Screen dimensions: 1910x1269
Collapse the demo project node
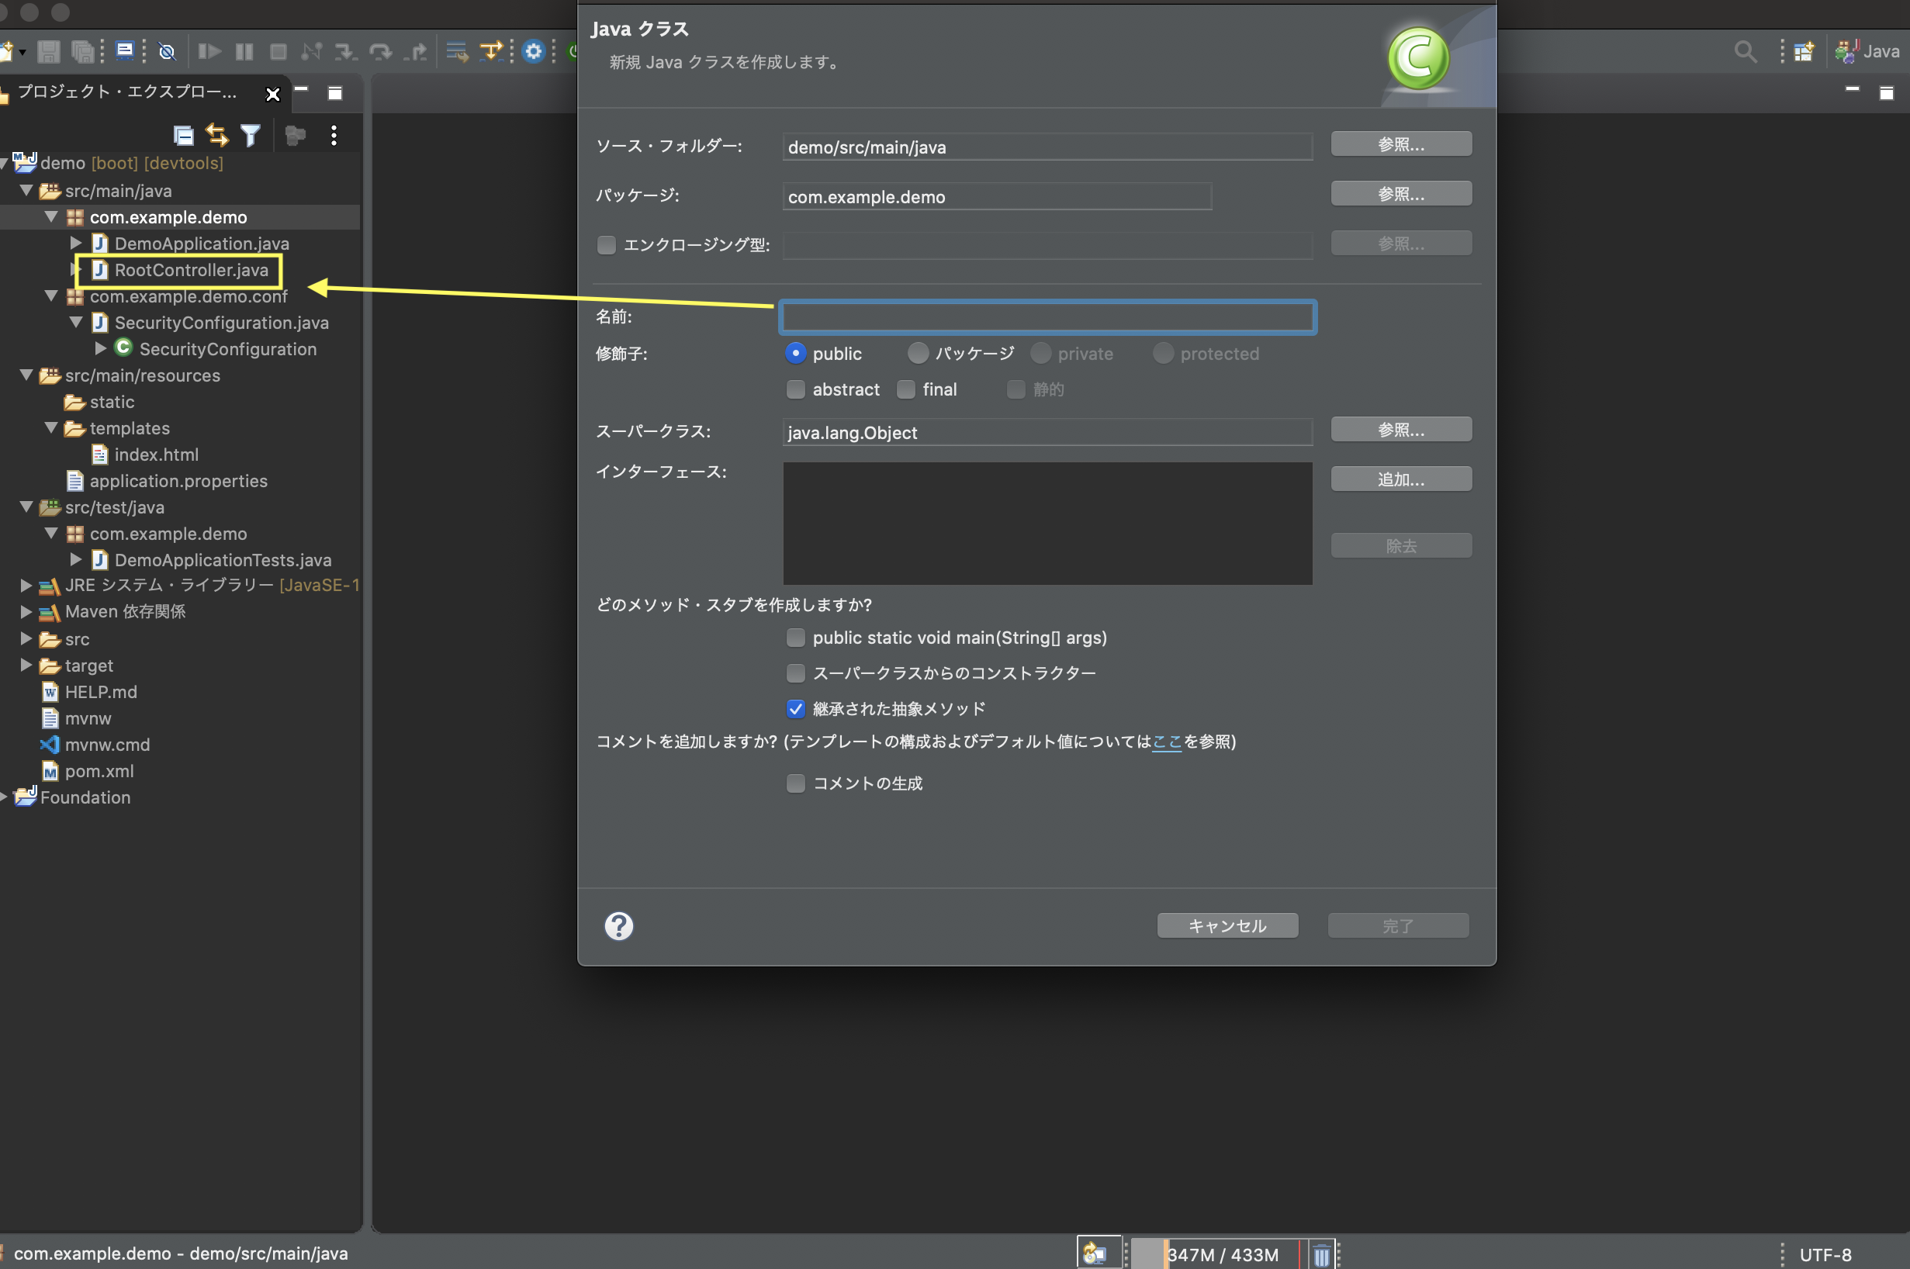3,164
